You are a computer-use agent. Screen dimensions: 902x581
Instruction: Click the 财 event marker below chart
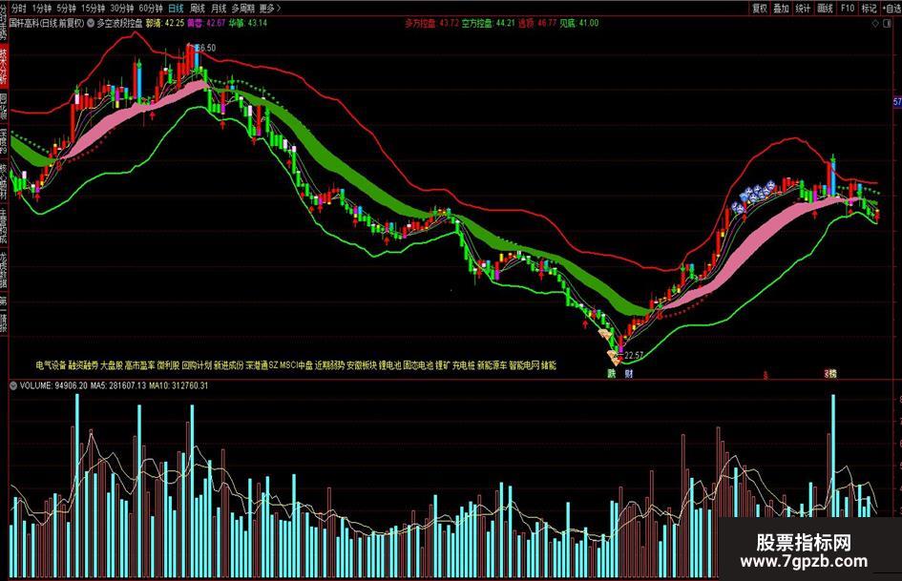click(x=629, y=373)
